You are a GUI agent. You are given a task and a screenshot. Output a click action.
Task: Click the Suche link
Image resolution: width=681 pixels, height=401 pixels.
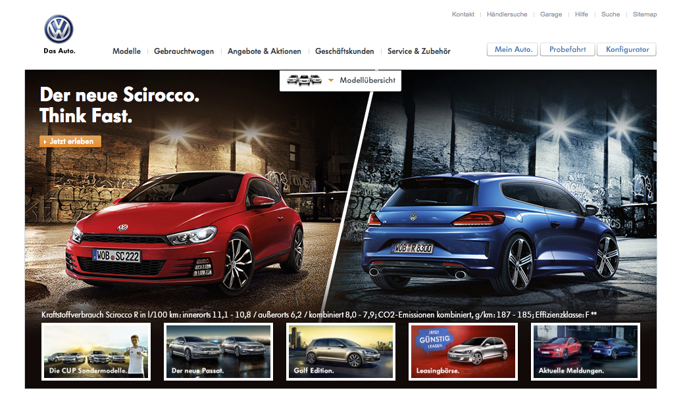pyautogui.click(x=611, y=14)
